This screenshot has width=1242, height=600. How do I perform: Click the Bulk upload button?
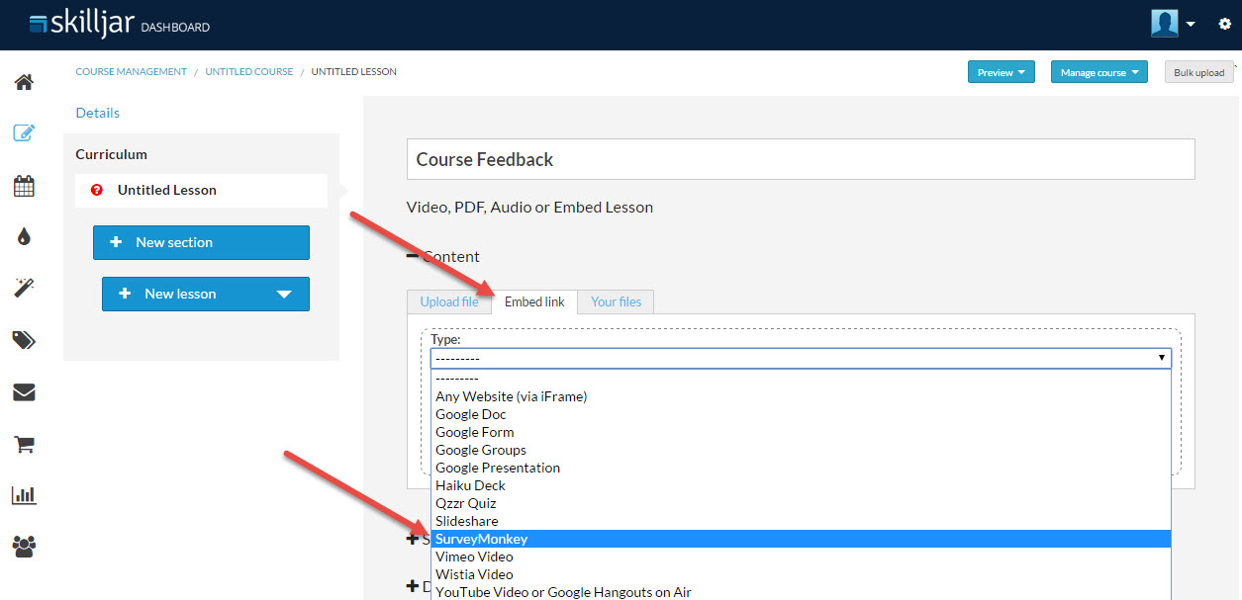pyautogui.click(x=1199, y=72)
